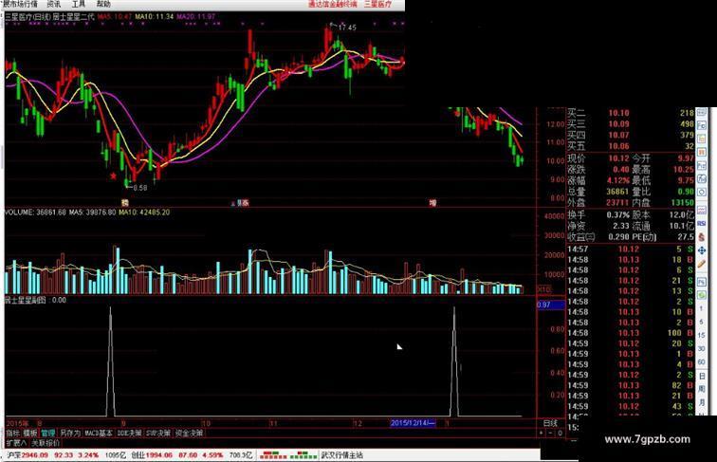Click the market breadth bars in status bar
Screen dimensions: 717x462
coord(288,455)
